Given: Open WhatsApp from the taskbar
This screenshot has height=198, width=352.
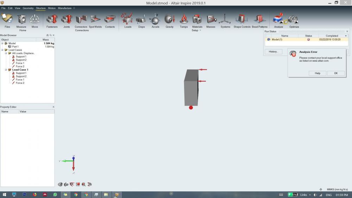Looking at the screenshot, I should [55, 194].
